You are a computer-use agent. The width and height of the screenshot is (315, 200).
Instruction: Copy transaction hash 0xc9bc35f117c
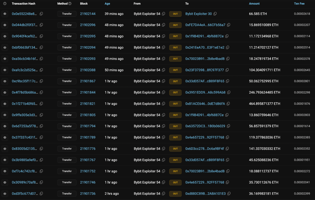tap(41, 81)
